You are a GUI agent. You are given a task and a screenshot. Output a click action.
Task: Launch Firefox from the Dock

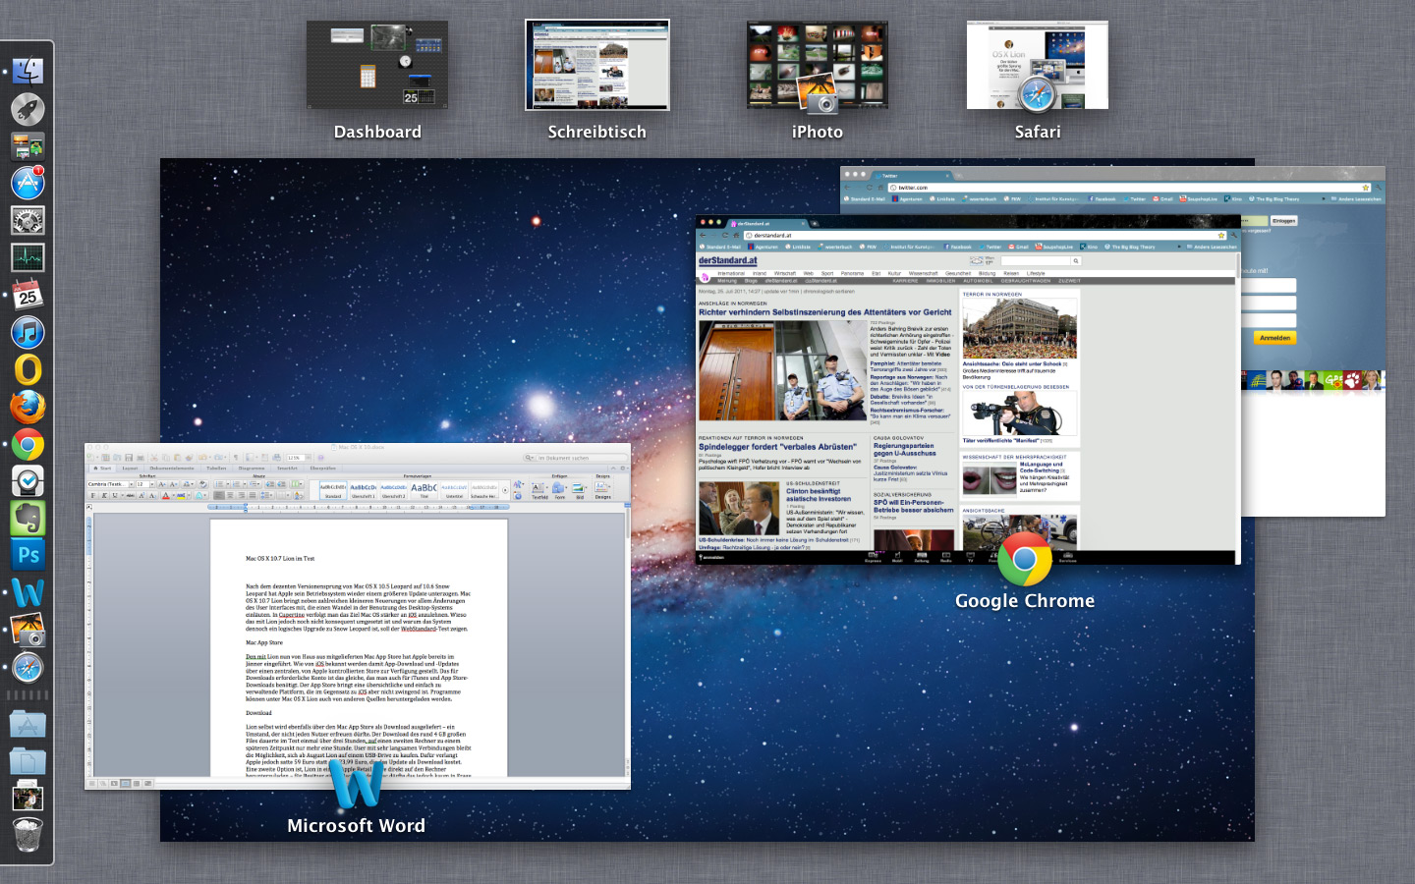click(x=28, y=407)
